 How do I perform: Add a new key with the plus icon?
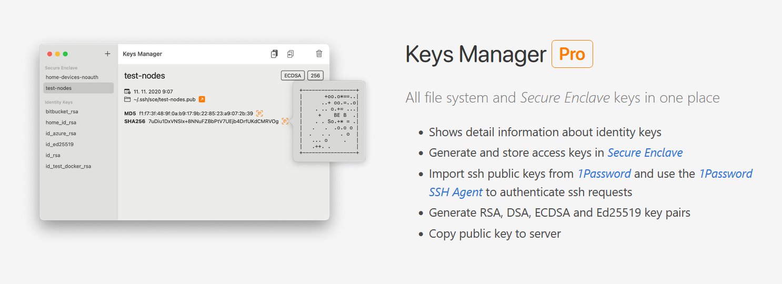pyautogui.click(x=107, y=54)
